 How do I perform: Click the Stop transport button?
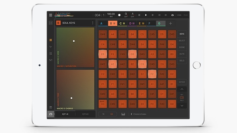click(139, 15)
